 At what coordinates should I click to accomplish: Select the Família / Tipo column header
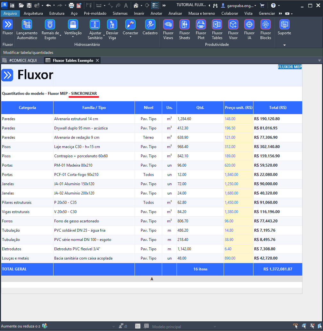coord(94,108)
